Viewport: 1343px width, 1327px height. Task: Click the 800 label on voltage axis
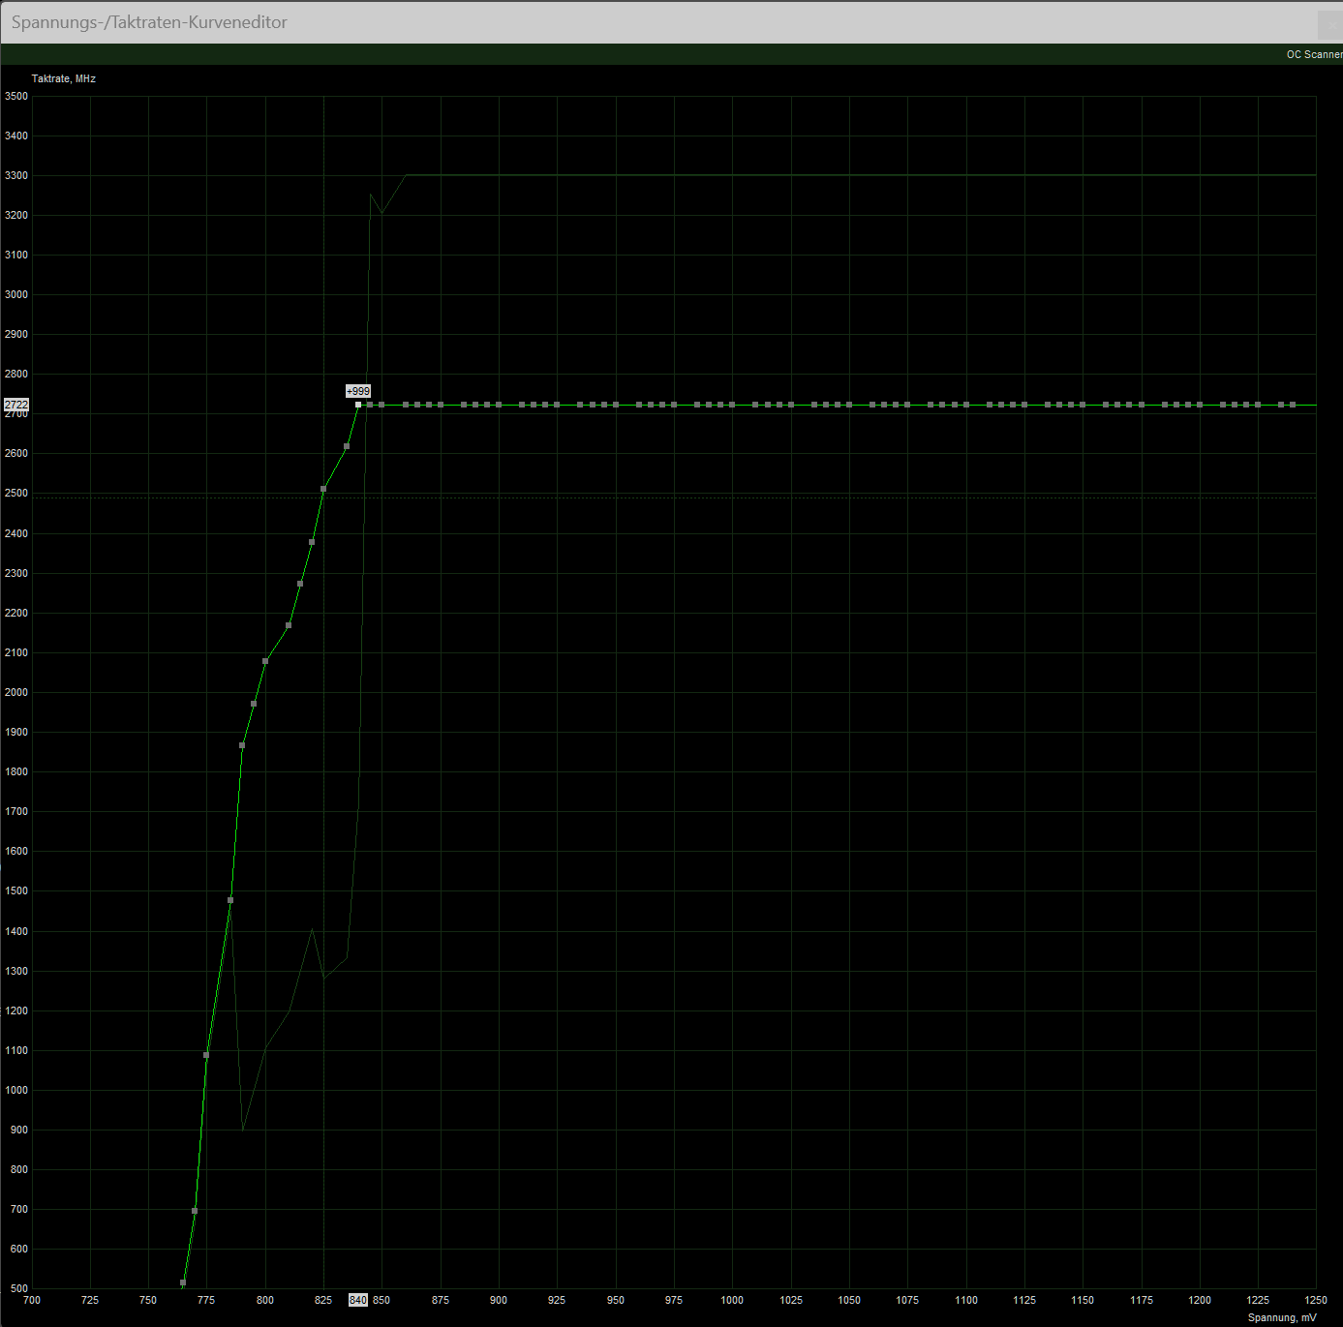[x=265, y=1300]
